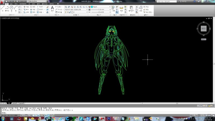Click the Copy (복사) tool

26,9
